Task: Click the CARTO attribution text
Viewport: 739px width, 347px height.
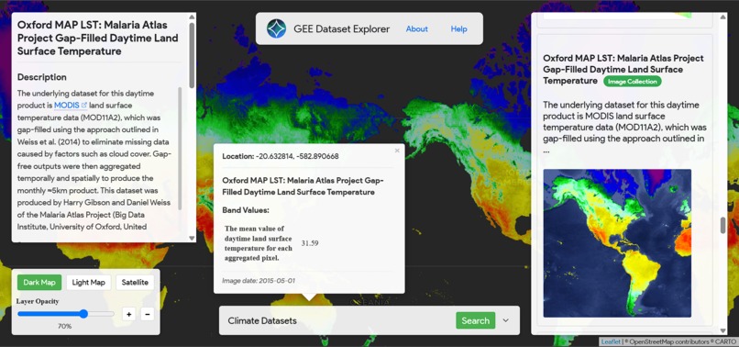Action: pos(726,341)
